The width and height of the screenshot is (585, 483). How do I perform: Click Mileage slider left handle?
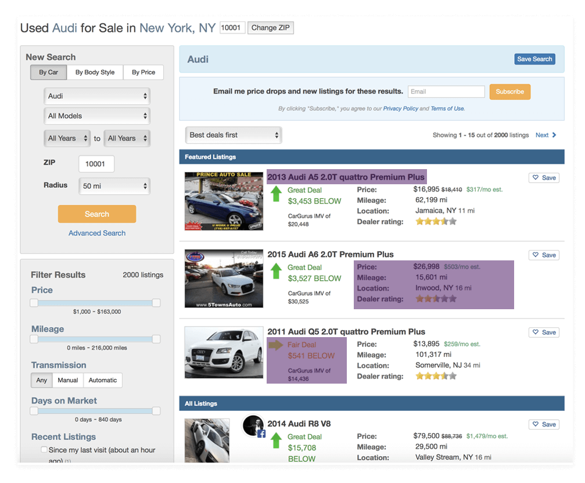(34, 339)
